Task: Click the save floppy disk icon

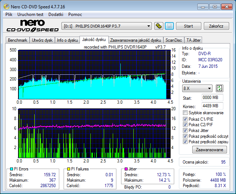Action: coord(170,26)
